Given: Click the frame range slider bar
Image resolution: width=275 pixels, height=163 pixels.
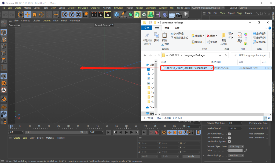Looking at the screenshot, I should tap(56, 132).
